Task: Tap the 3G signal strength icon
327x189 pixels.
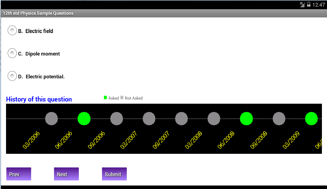Action: 302,4
